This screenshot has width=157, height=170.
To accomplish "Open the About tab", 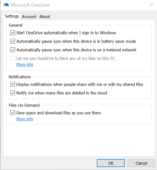I will (x=45, y=17).
